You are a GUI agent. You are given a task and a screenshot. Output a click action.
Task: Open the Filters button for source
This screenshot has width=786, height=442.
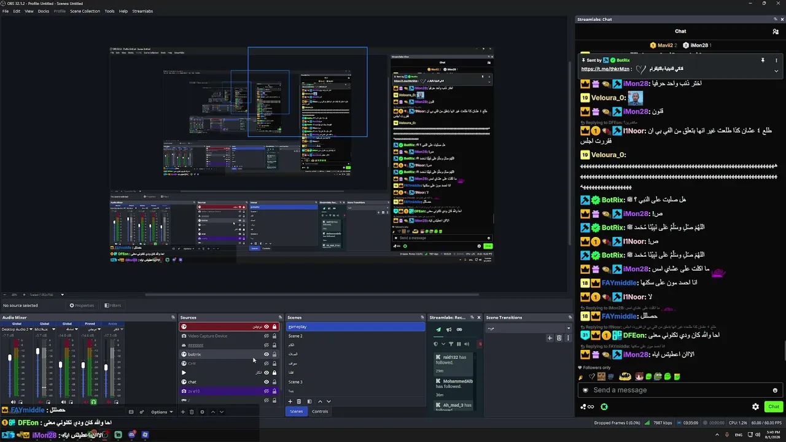[112, 305]
